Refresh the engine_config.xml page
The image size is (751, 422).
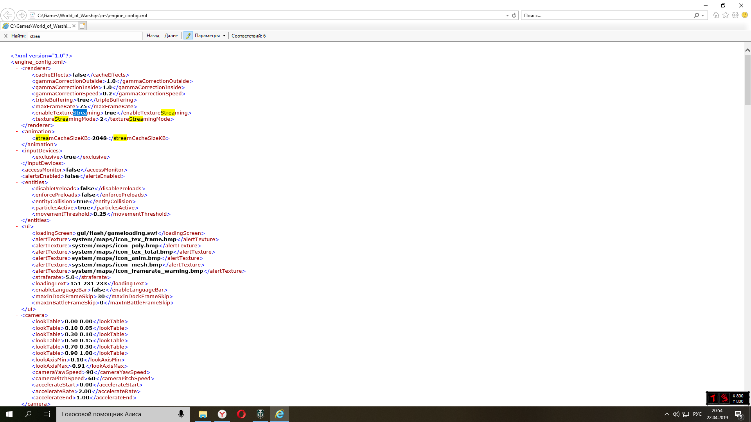(514, 16)
